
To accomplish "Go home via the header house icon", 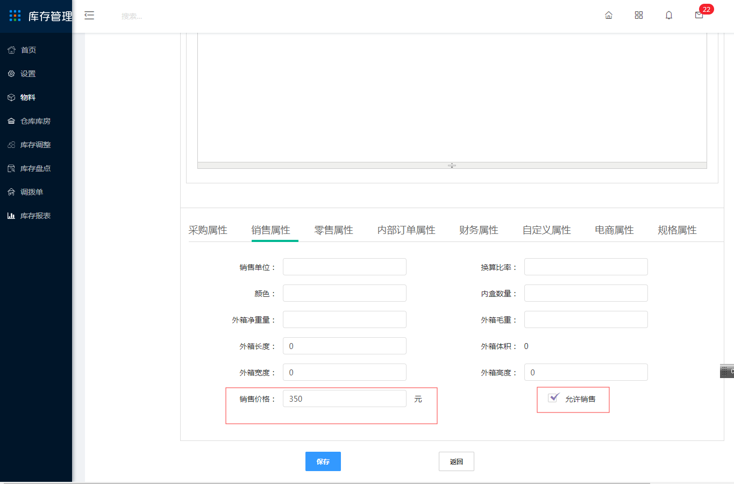I will click(609, 15).
